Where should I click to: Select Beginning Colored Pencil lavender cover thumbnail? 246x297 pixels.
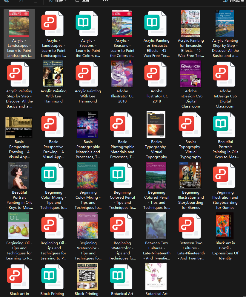click(156, 175)
